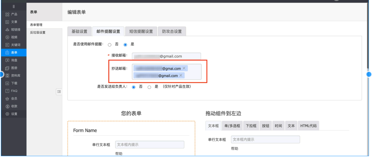The height and width of the screenshot is (157, 375).
Task: Open the 关键词 keywords sidebar icon
Action: pyautogui.click(x=8, y=45)
